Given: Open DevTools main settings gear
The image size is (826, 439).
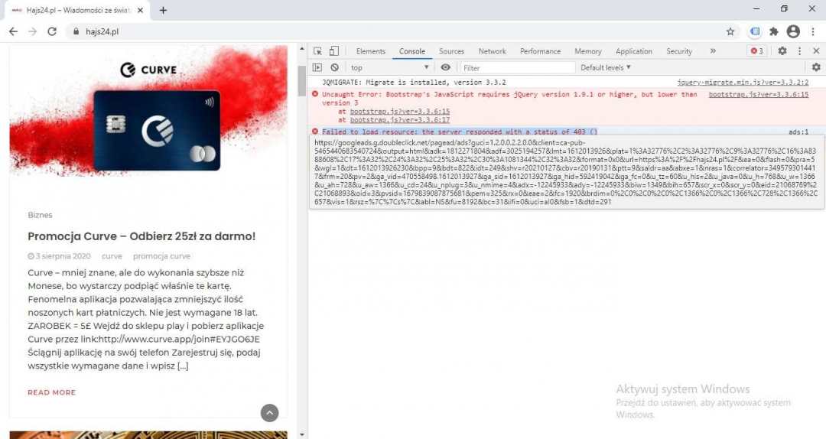Looking at the screenshot, I should (x=782, y=51).
